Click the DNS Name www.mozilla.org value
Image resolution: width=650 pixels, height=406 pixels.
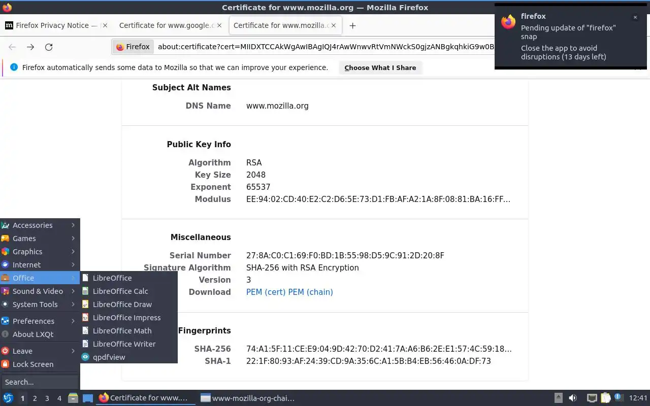pyautogui.click(x=277, y=106)
